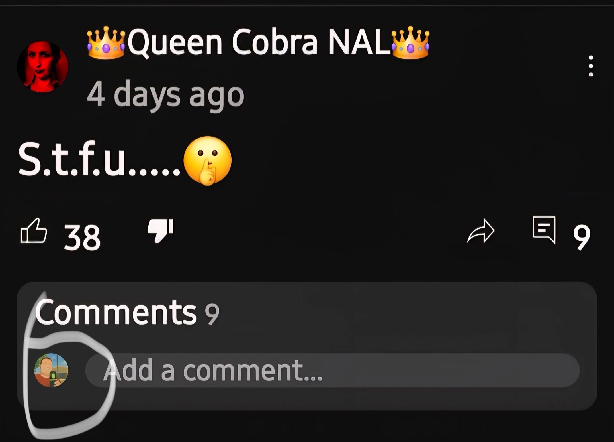This screenshot has width=614, height=442.
Task: Open Queen Cobra NAL's red profile picture
Action: [x=43, y=67]
